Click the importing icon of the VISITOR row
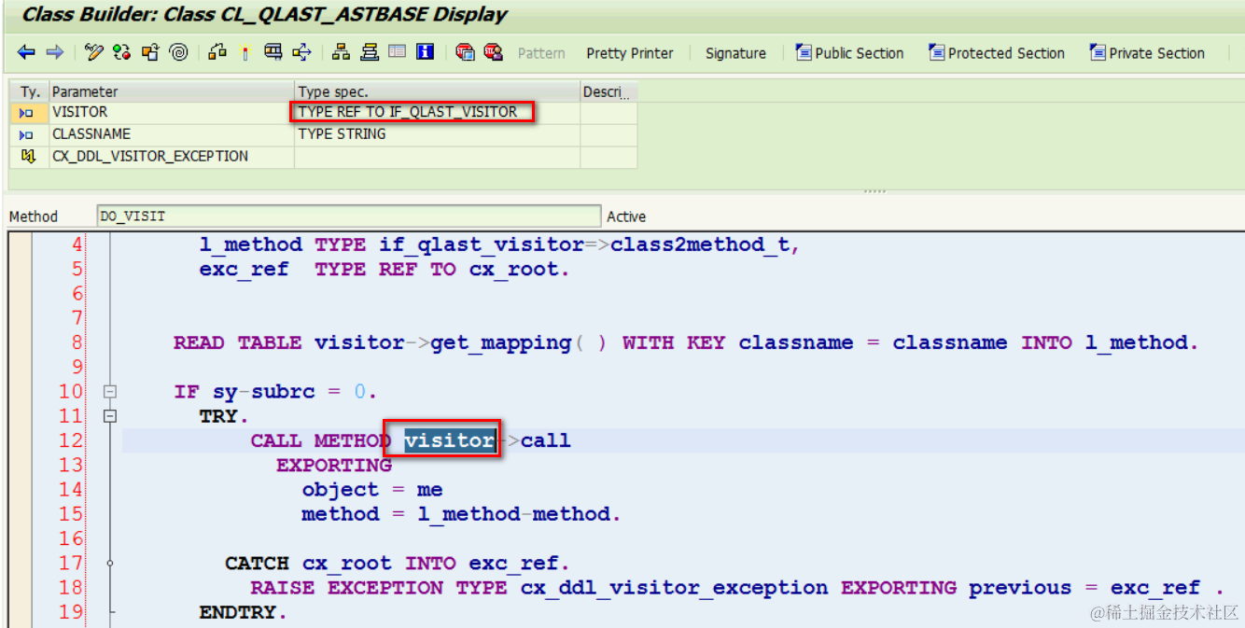1245x628 pixels. [27, 113]
